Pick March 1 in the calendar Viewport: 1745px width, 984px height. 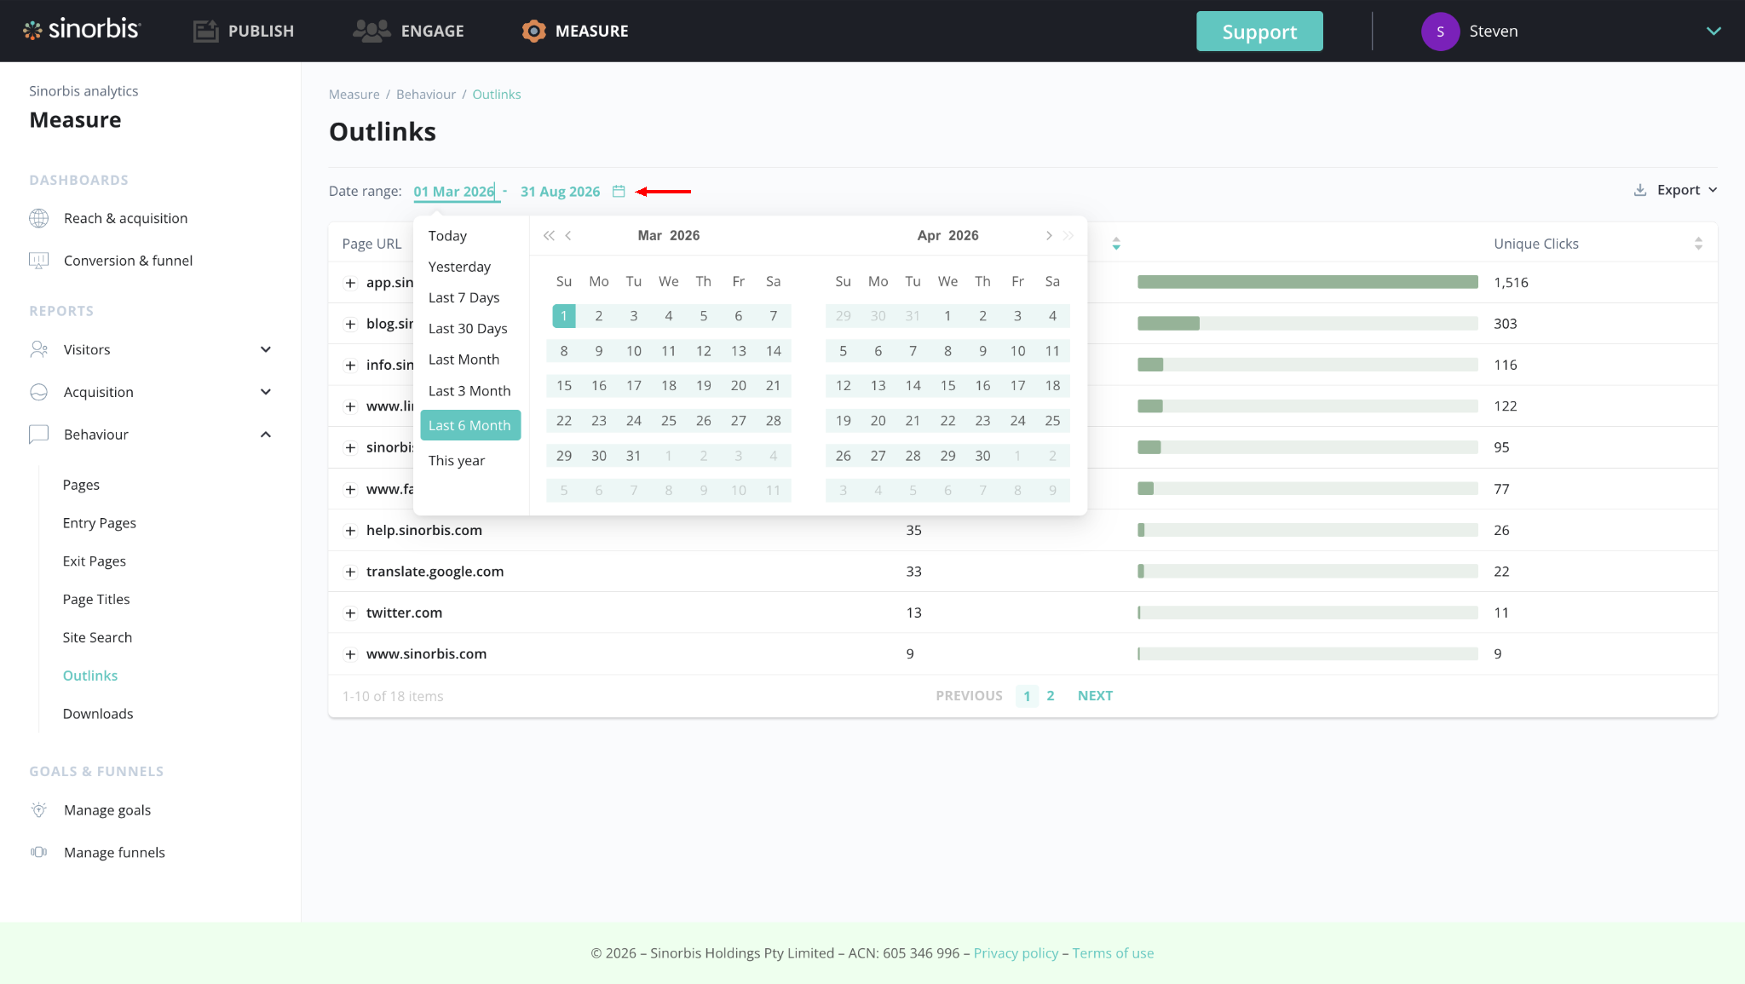point(564,316)
